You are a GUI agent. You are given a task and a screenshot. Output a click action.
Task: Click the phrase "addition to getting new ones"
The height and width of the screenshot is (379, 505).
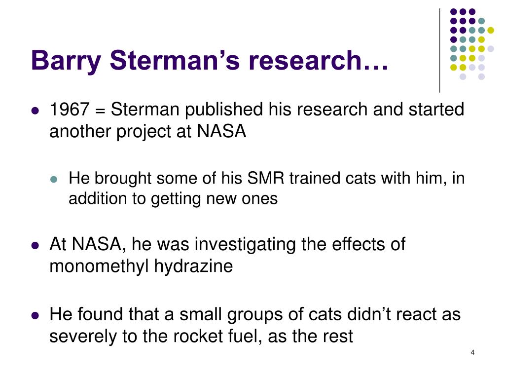coord(173,199)
